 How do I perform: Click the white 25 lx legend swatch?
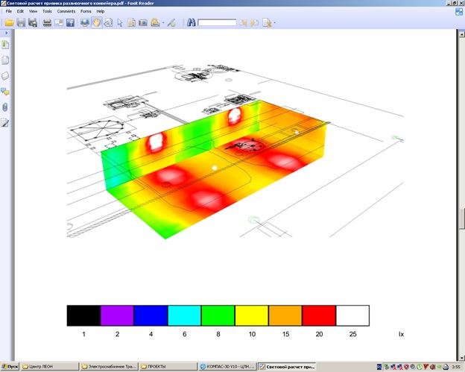[352, 315]
